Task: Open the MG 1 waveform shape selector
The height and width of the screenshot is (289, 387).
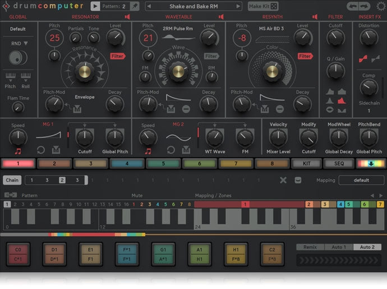Action: [49, 135]
